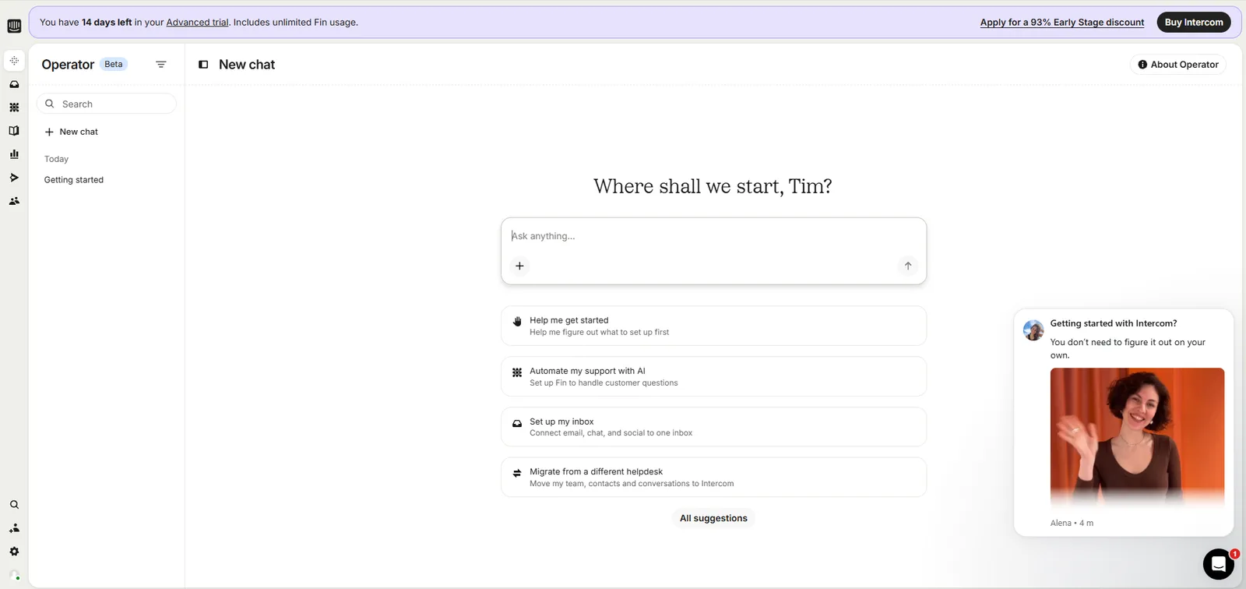Click the send arrow icon in chat box

908,266
